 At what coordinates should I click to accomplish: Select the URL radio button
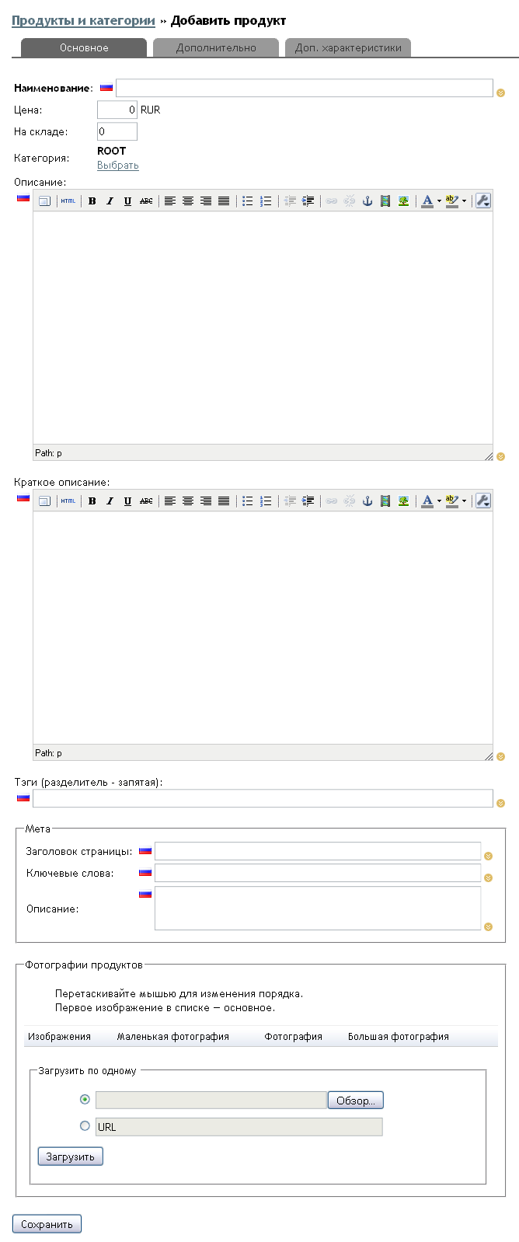(x=85, y=1125)
